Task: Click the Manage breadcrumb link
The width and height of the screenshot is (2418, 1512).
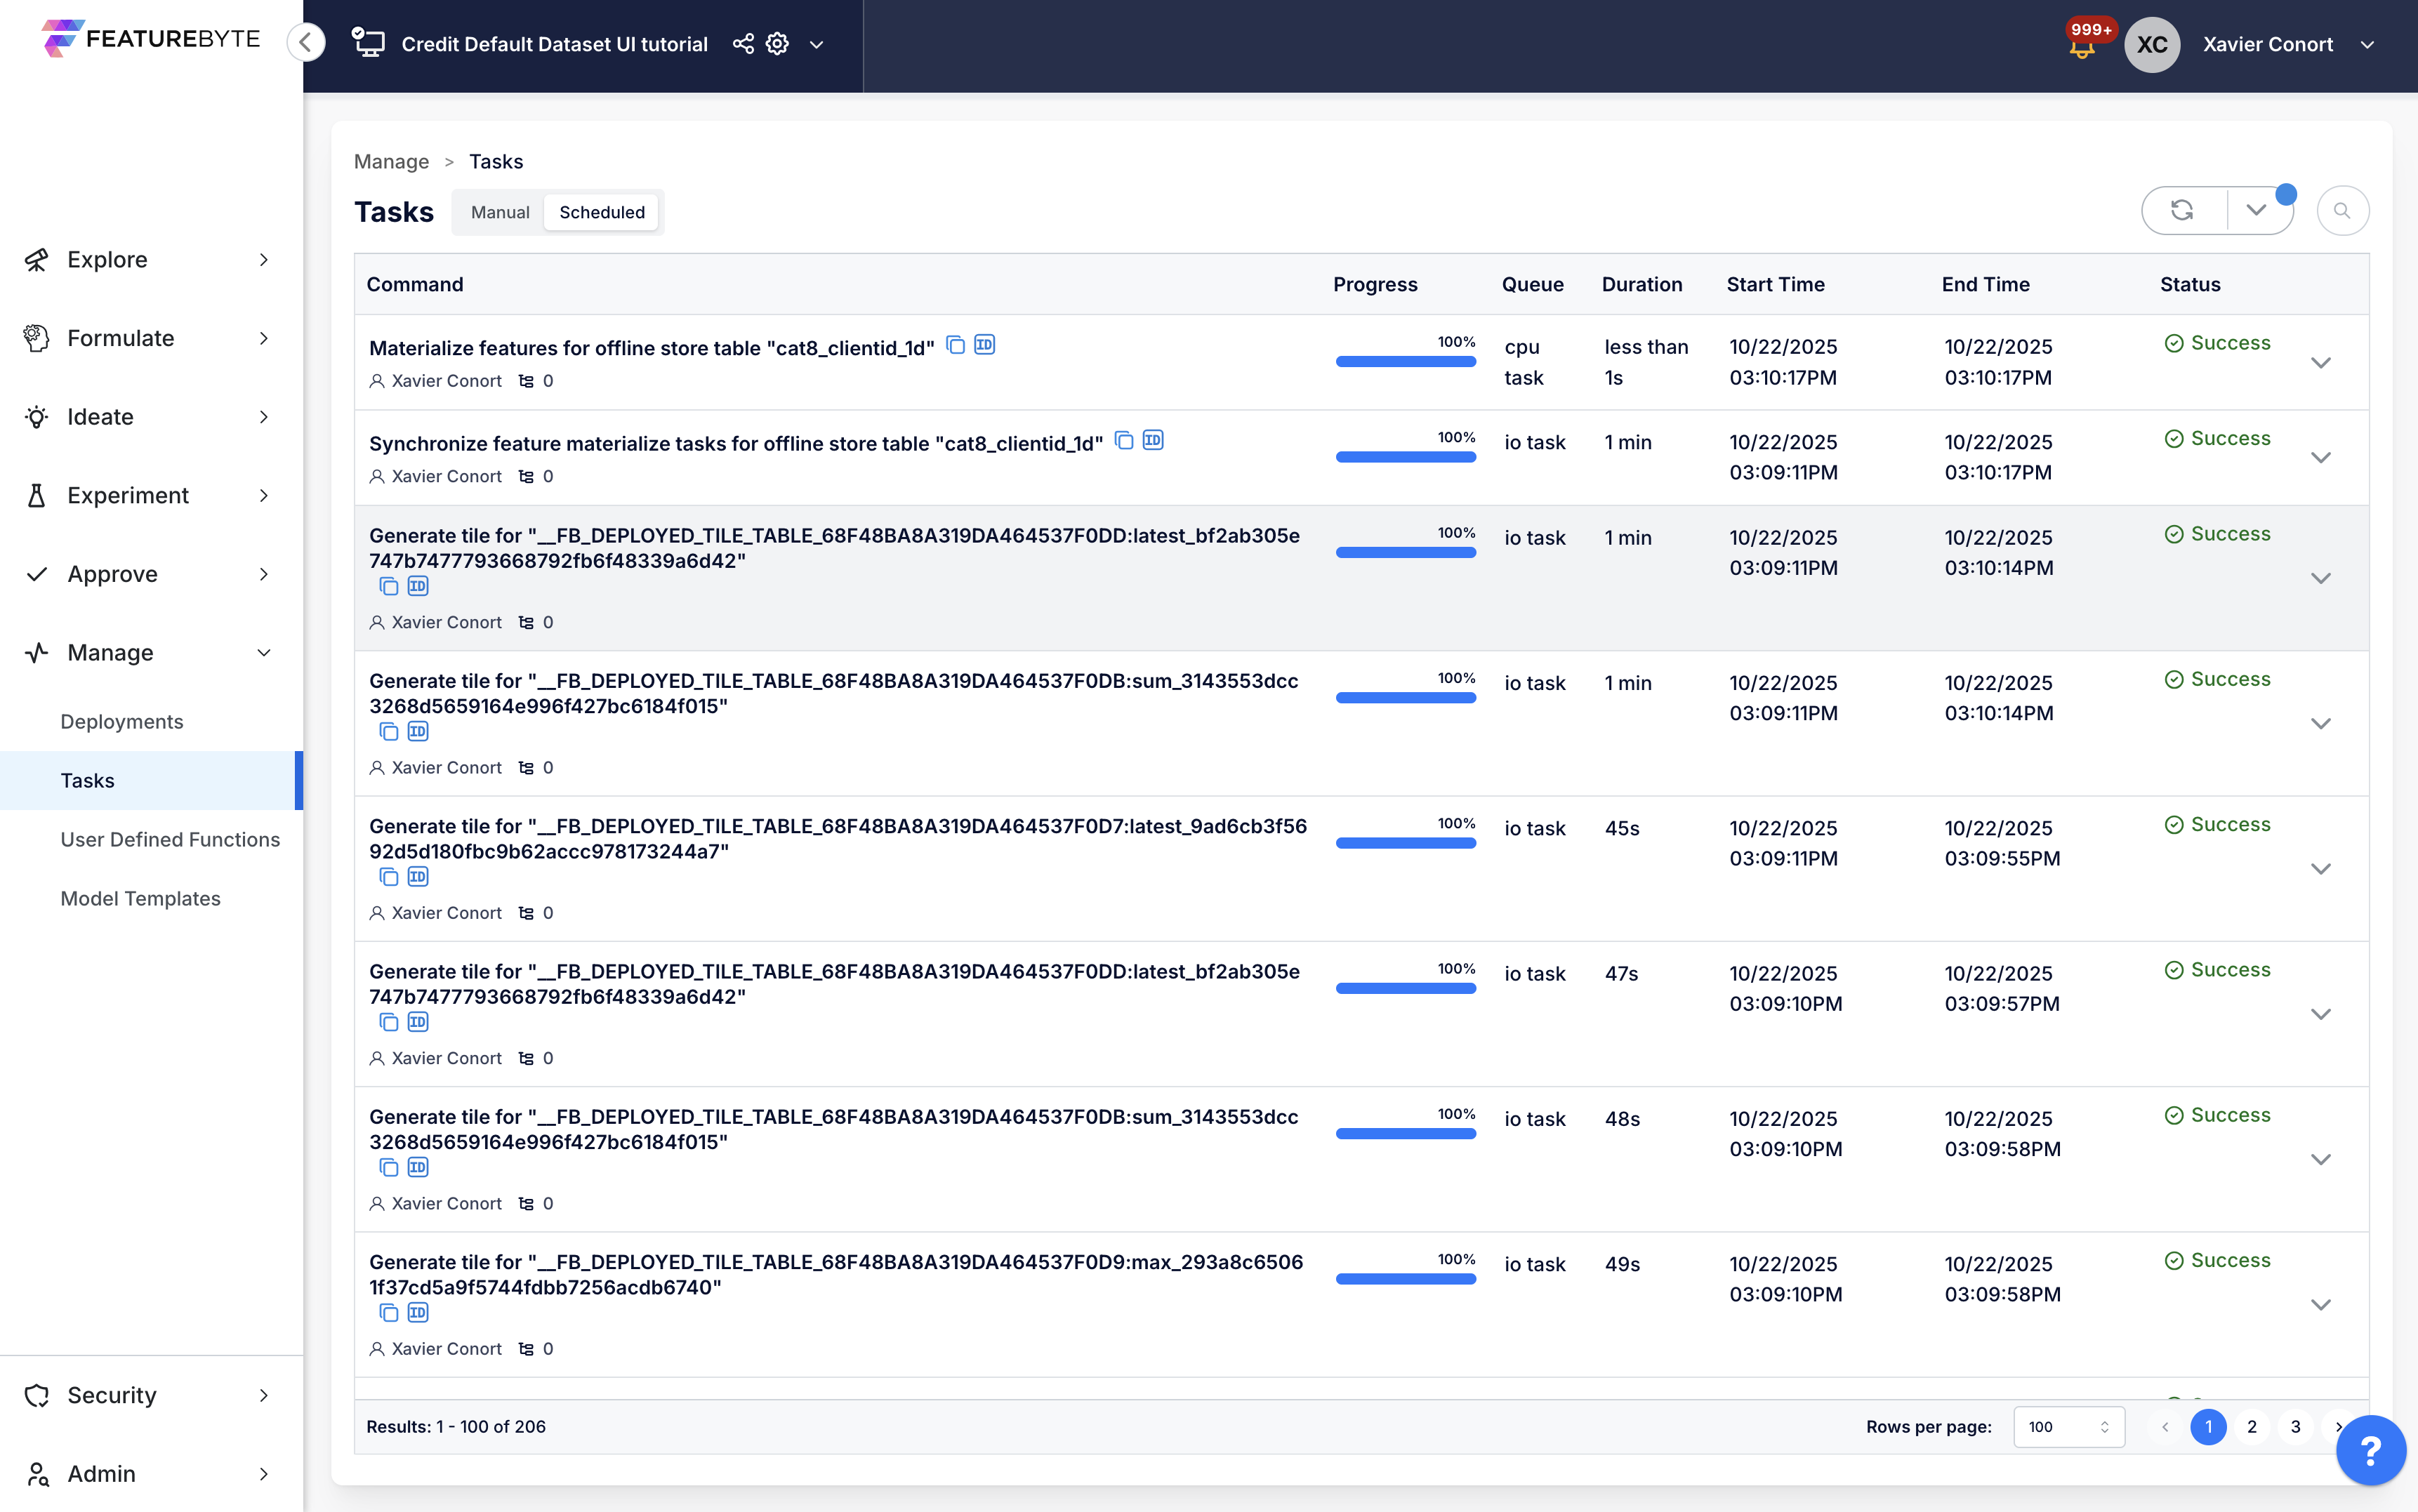Action: 391,161
